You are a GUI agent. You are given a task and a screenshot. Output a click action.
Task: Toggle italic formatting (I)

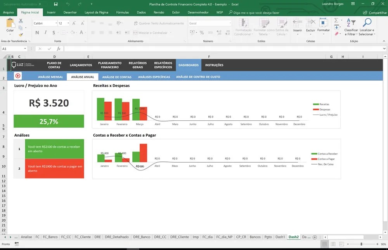pos(45,32)
